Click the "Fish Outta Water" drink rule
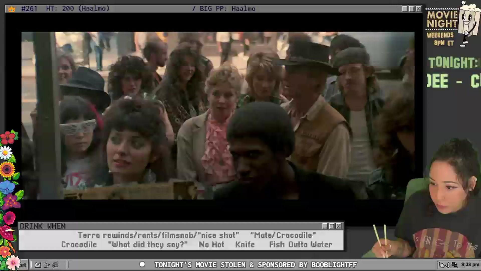The width and height of the screenshot is (481, 271). tap(301, 245)
